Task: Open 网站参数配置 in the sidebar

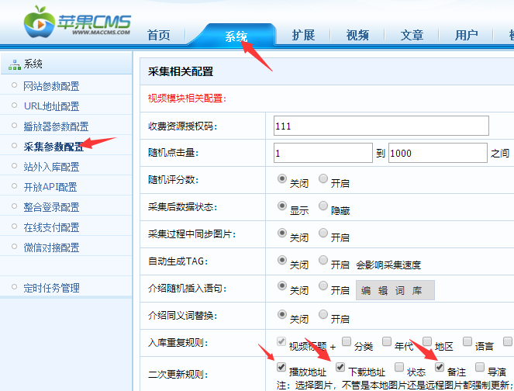Action: pos(51,86)
